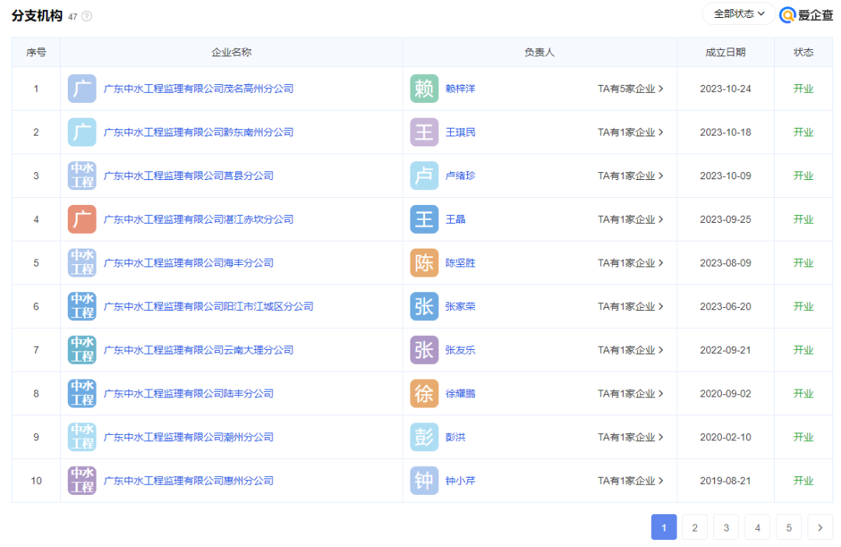The height and width of the screenshot is (547, 841).
Task: Open the 全部状态 filter dropdown
Action: [738, 14]
